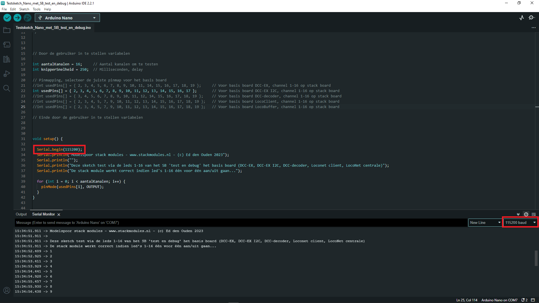This screenshot has width=539, height=303.
Task: Open the Boards Manager sidebar icon
Action: [7, 45]
